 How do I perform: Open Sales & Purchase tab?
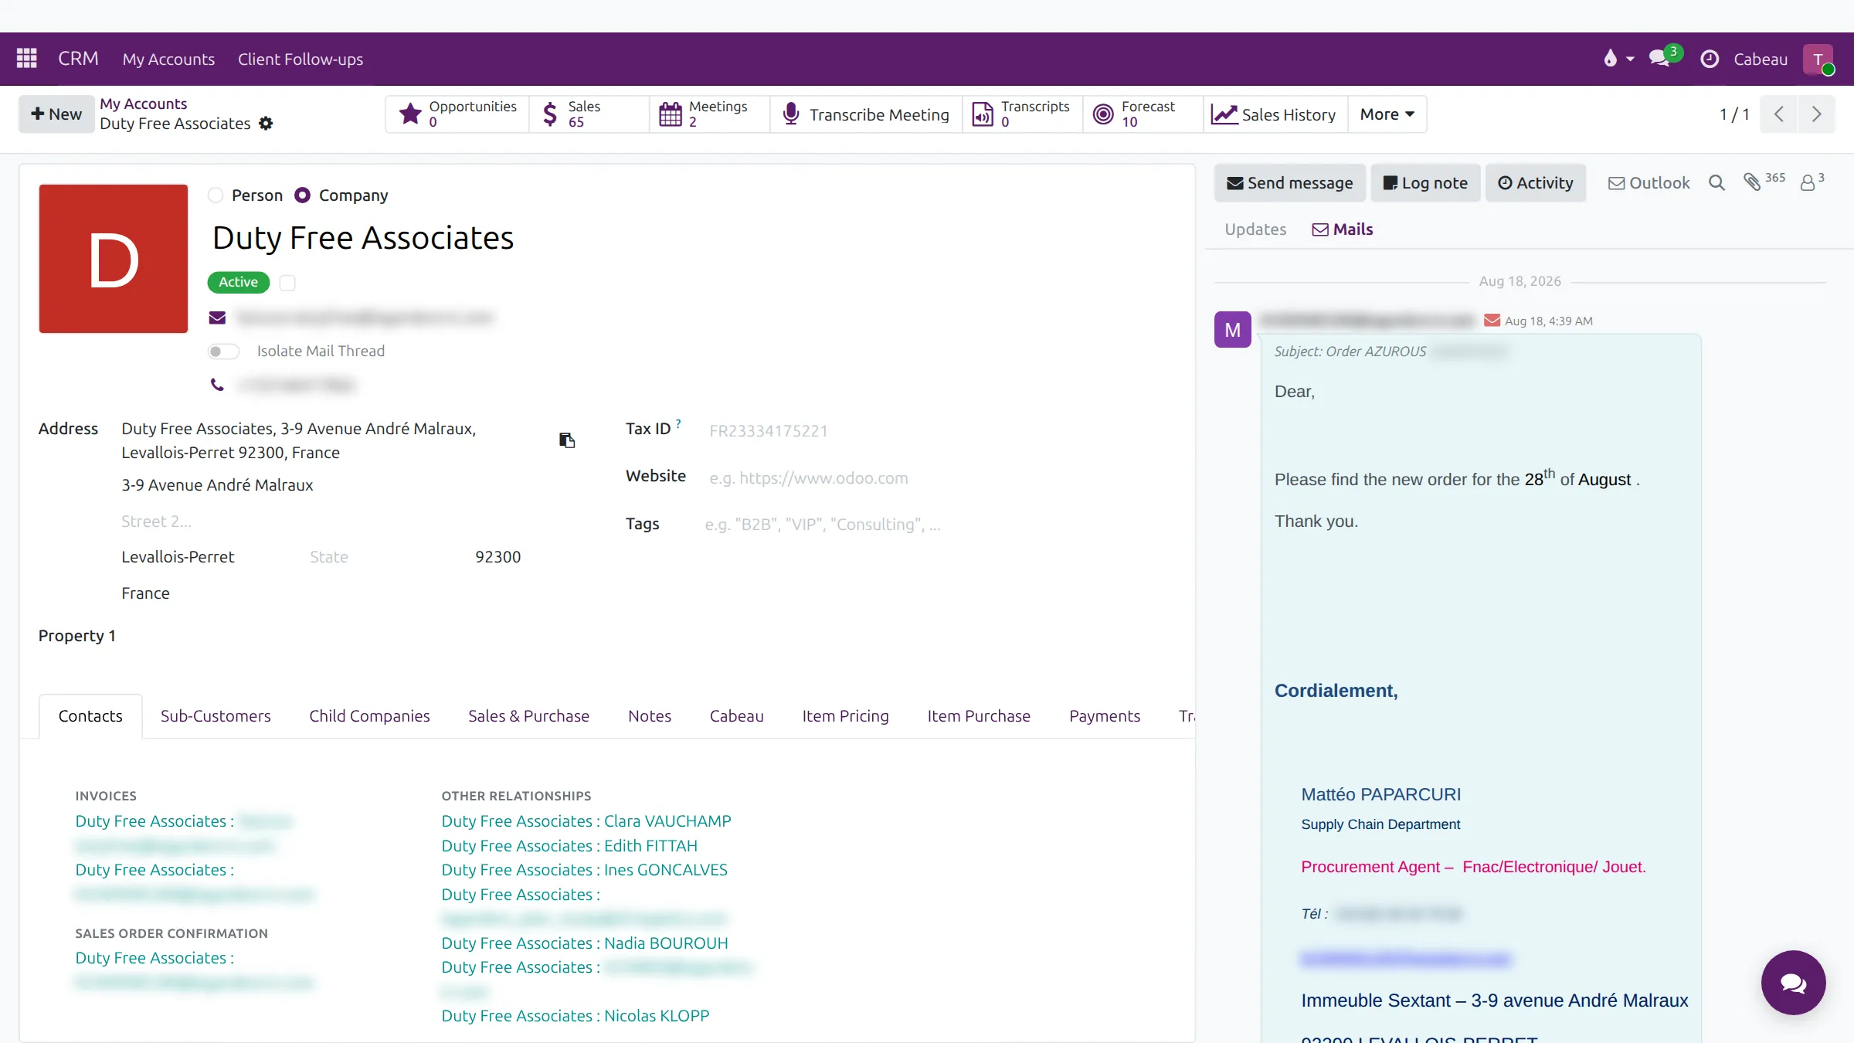pos(528,716)
